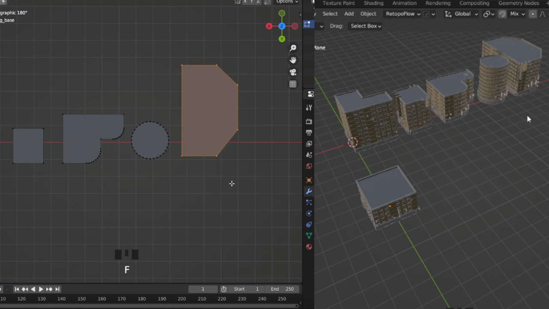Open the Add menu in viewport header
Viewport: 549px width, 309px height.
[349, 14]
